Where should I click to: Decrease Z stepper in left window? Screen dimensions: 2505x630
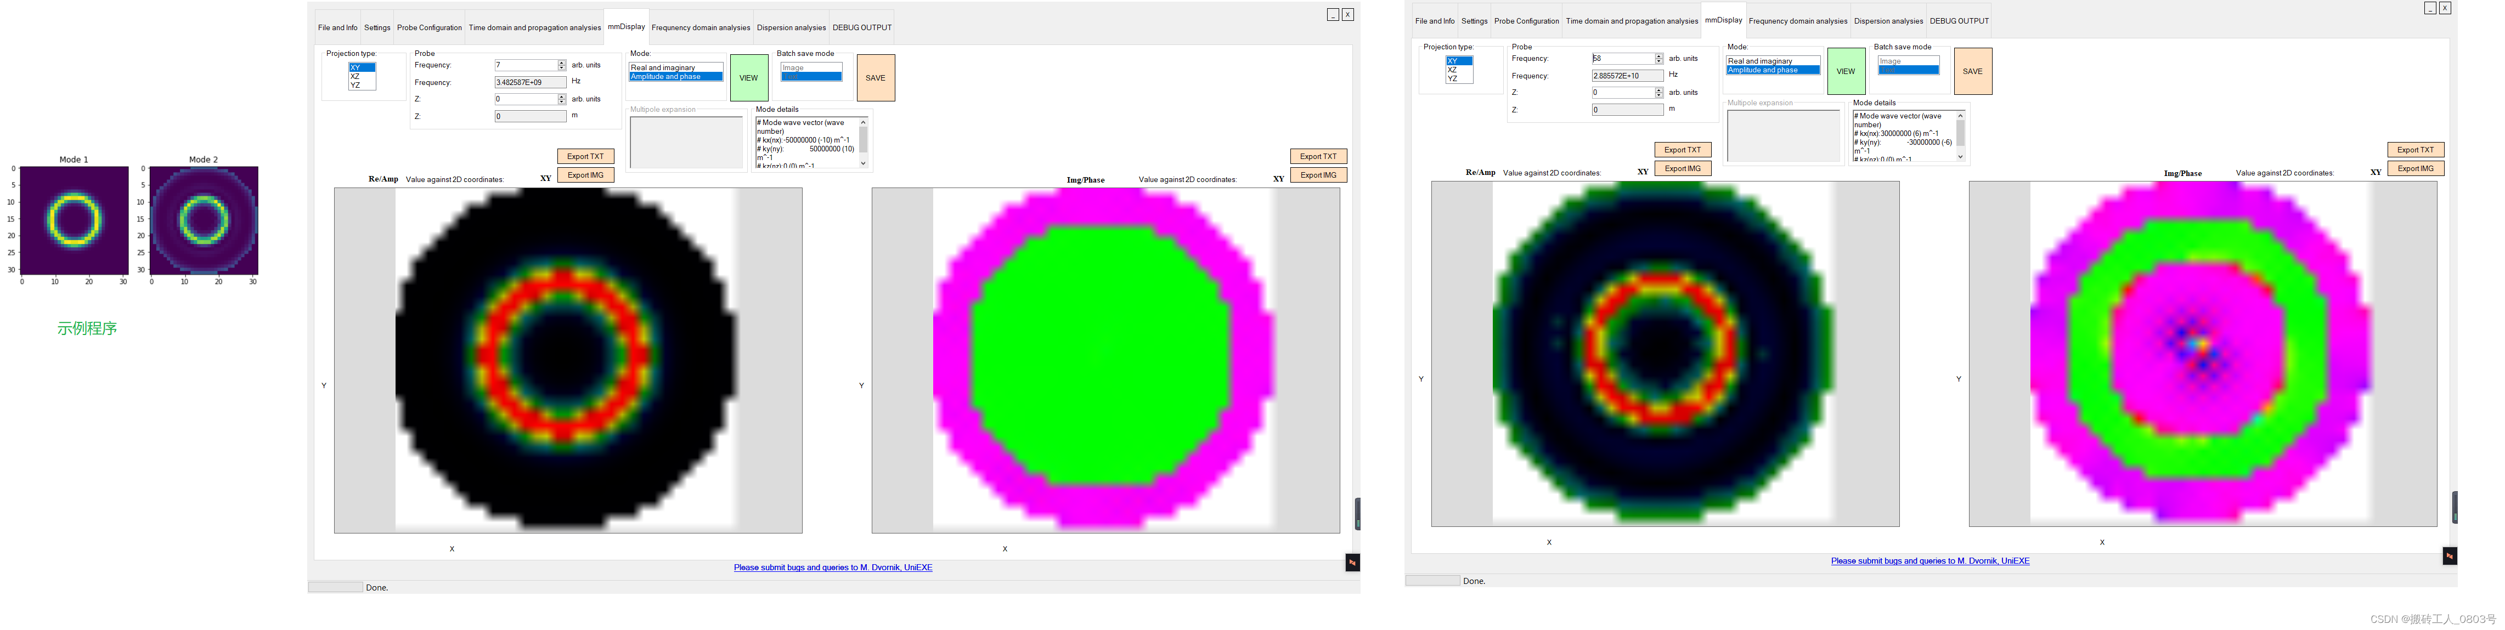(562, 102)
